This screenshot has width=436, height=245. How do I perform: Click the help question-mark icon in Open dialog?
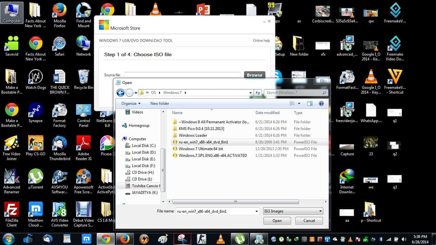[x=321, y=103]
